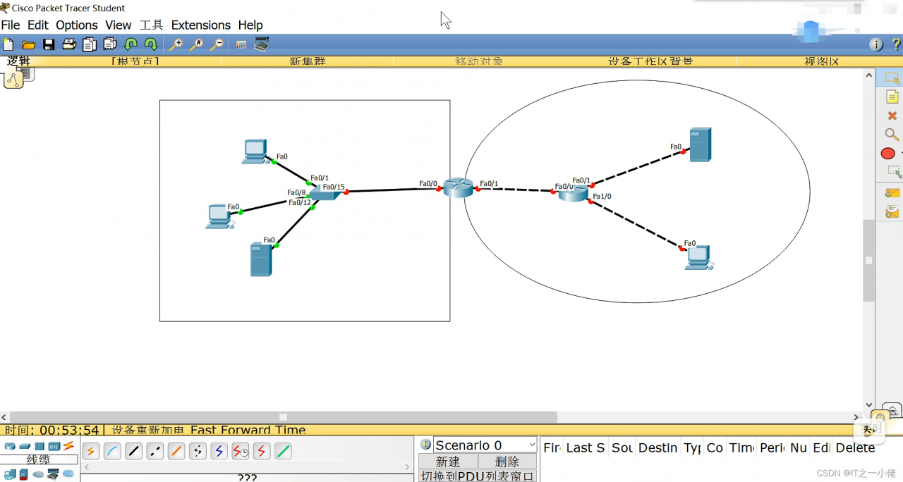The height and width of the screenshot is (482, 903).
Task: Reset zoom with the R magnifier
Action: click(197, 44)
